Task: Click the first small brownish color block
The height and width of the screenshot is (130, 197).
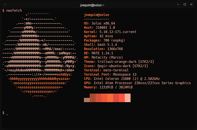Action: coord(87,100)
